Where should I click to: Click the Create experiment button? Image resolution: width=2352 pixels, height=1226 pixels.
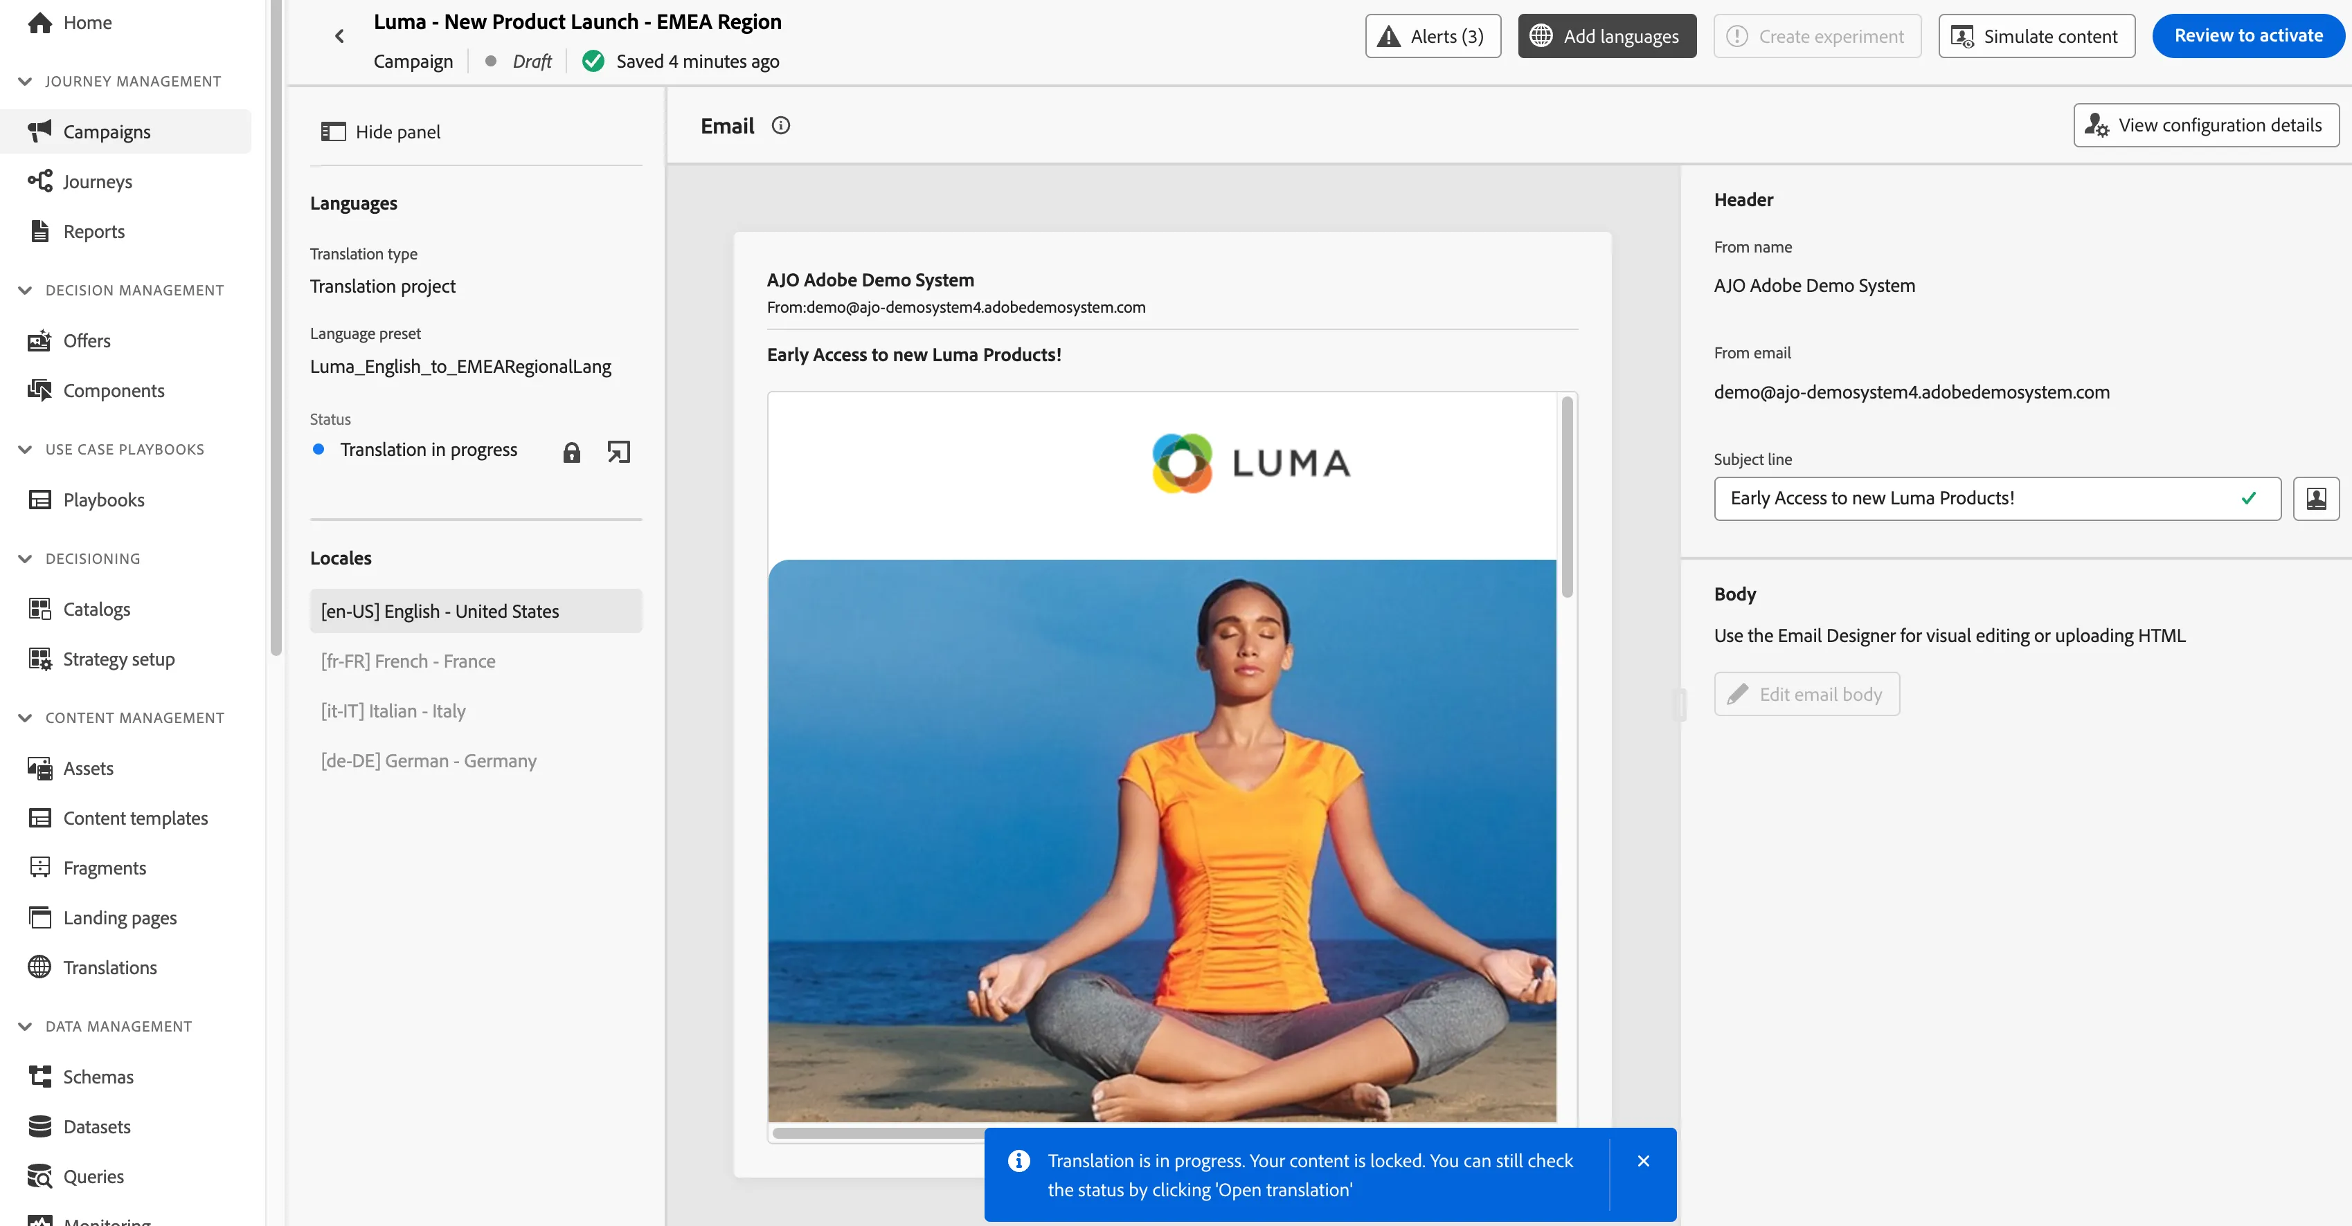[1817, 37]
